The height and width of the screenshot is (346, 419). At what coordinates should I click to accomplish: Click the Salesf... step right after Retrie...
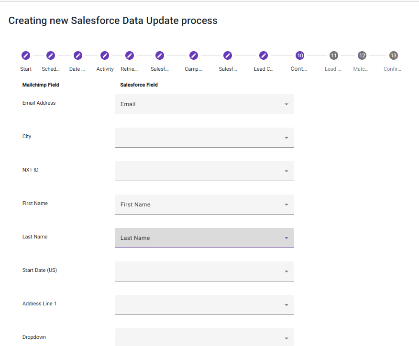tap(160, 55)
